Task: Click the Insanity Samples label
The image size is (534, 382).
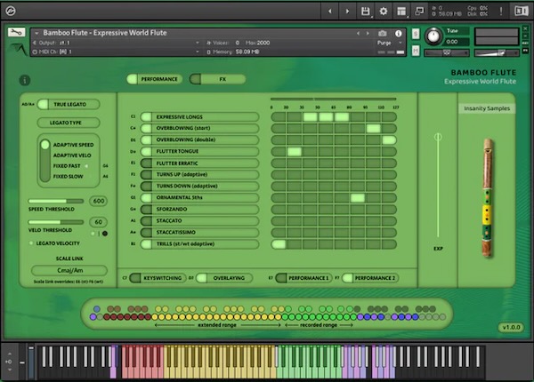Action: pyautogui.click(x=487, y=108)
